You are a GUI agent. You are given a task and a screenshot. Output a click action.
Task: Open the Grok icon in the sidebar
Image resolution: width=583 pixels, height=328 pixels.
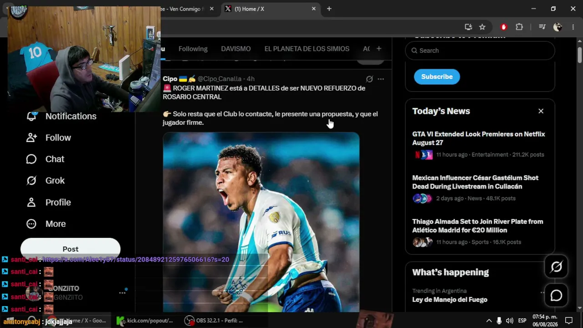31,180
